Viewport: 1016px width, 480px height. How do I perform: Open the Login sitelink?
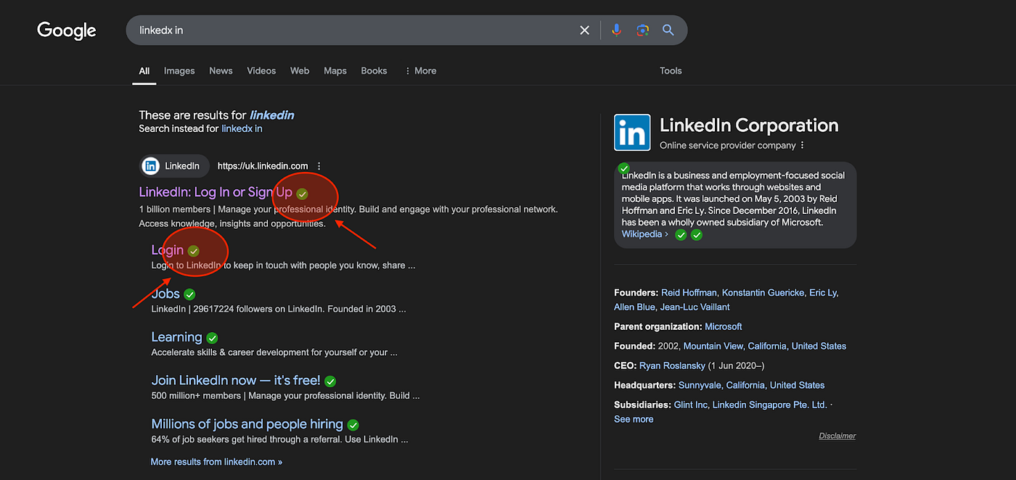pyautogui.click(x=168, y=250)
